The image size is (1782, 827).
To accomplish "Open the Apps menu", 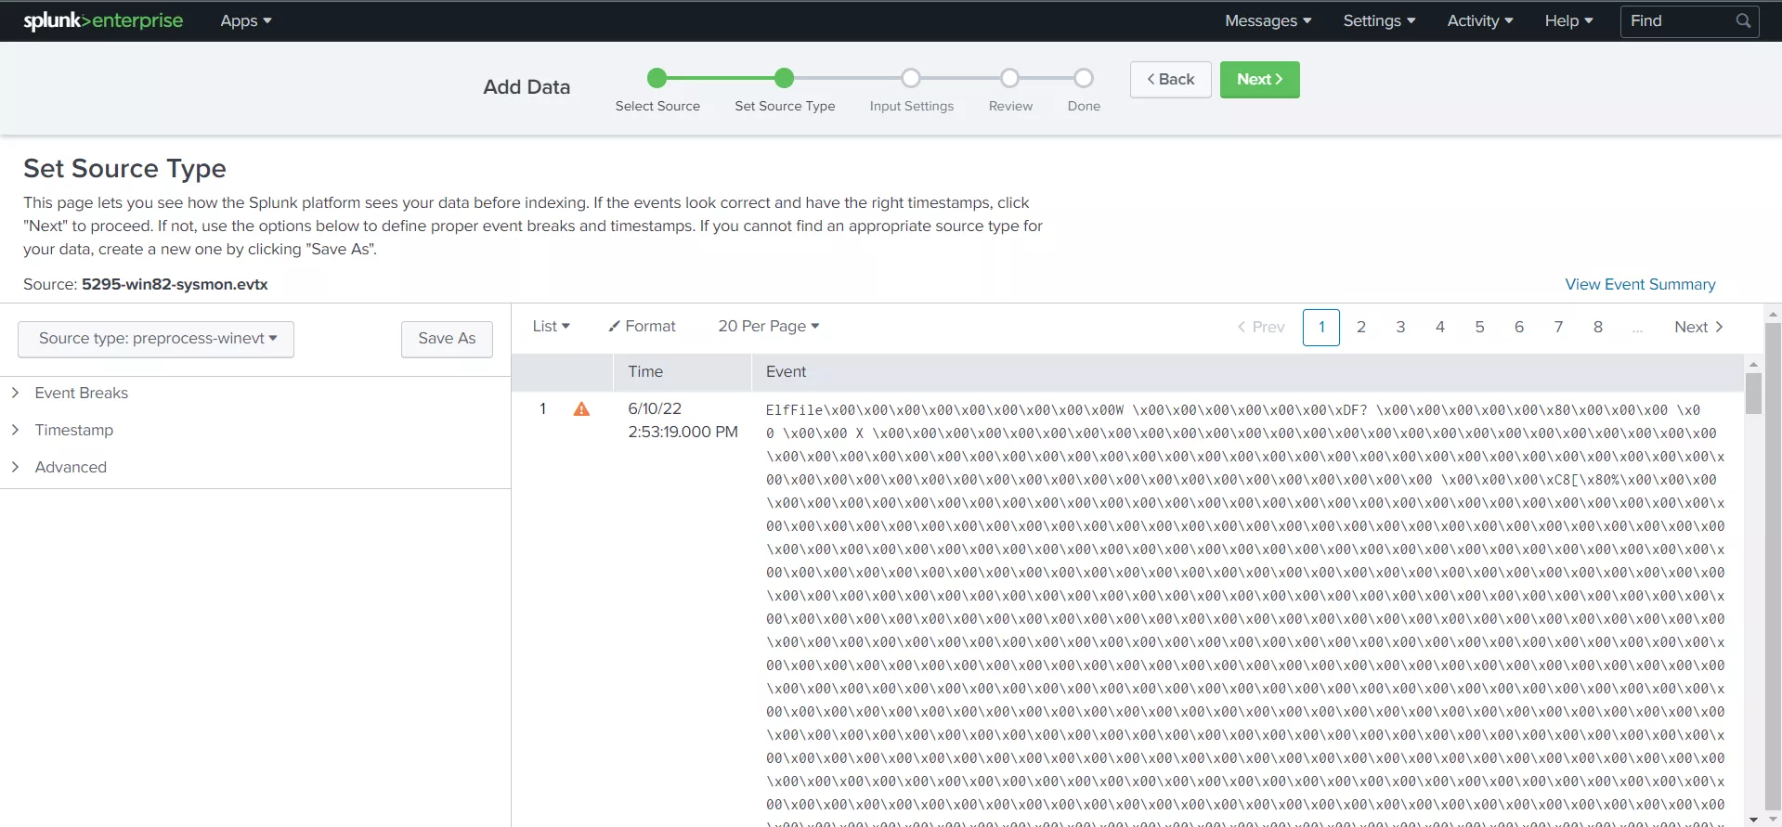I will pyautogui.click(x=246, y=20).
